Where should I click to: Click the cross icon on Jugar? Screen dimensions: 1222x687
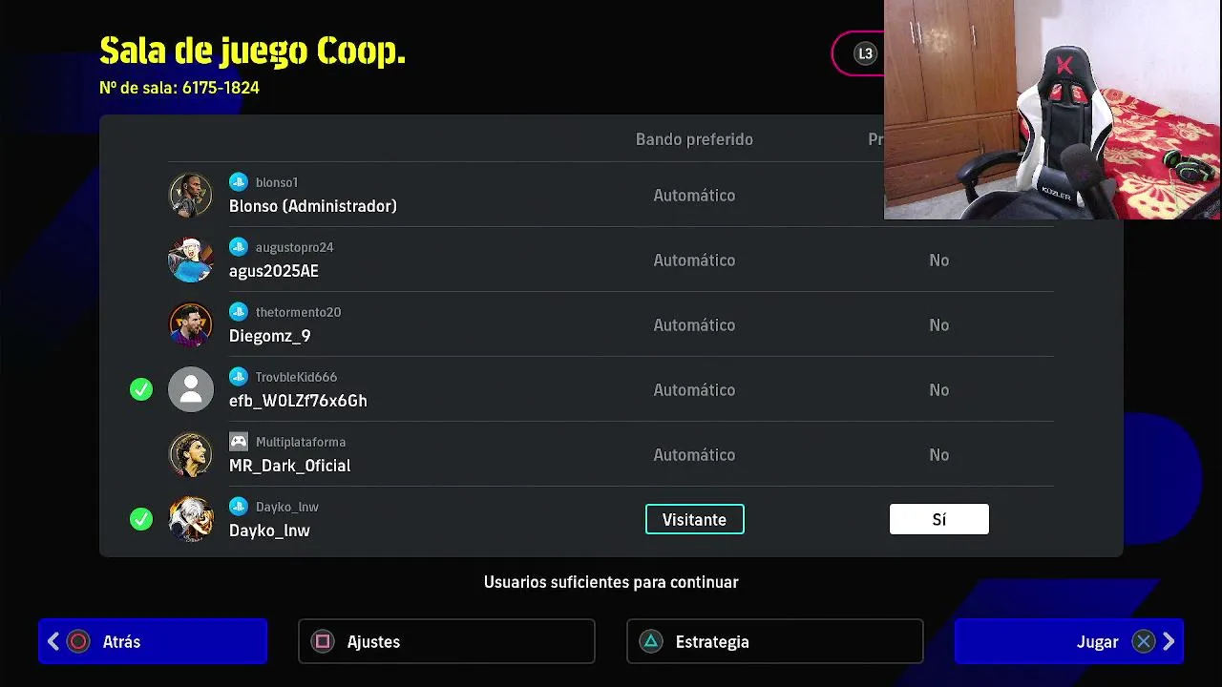1143,642
